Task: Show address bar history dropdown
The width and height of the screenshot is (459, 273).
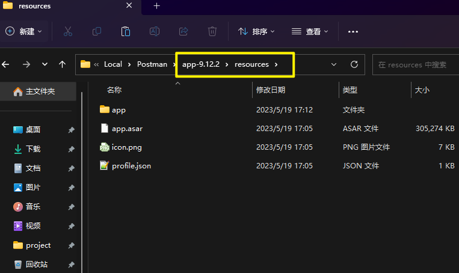Action: click(334, 64)
